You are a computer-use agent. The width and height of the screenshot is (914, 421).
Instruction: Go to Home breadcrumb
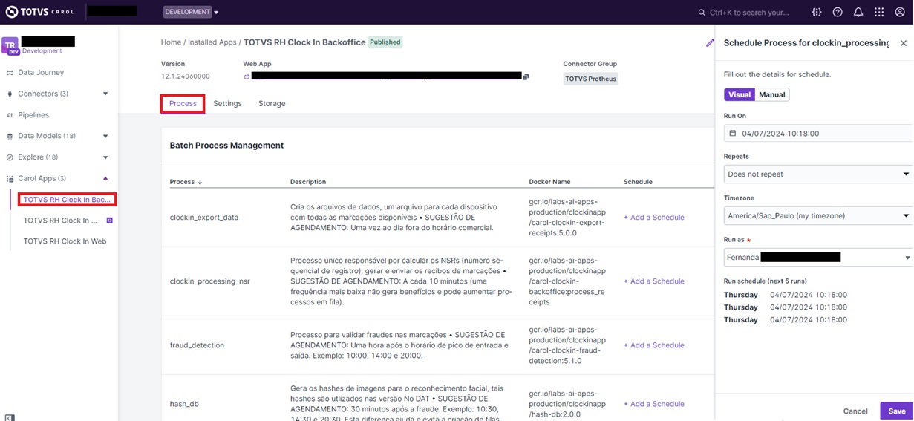click(x=171, y=42)
